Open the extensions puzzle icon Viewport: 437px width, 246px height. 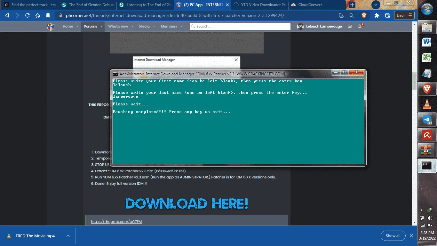[377, 15]
